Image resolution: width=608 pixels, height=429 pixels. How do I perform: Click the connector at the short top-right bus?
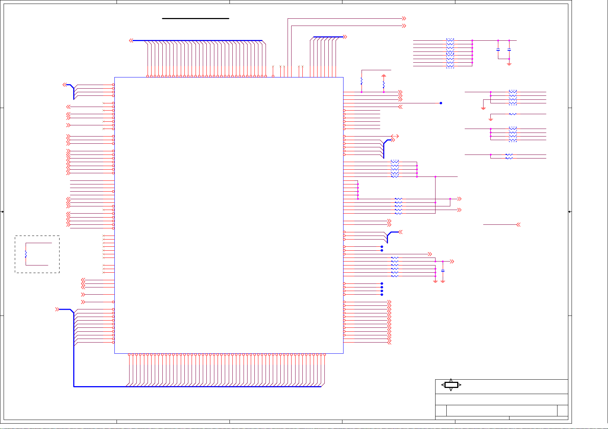(x=345, y=37)
